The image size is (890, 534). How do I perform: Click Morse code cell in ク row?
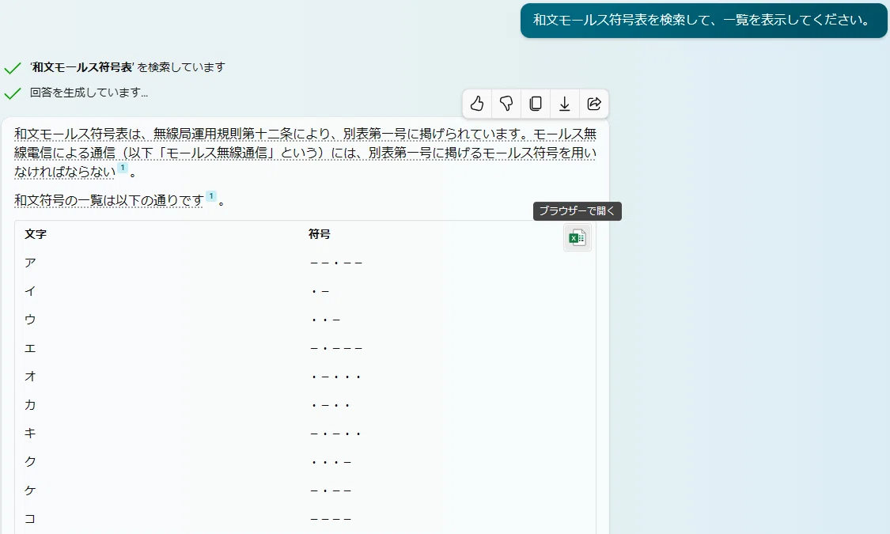331,461
